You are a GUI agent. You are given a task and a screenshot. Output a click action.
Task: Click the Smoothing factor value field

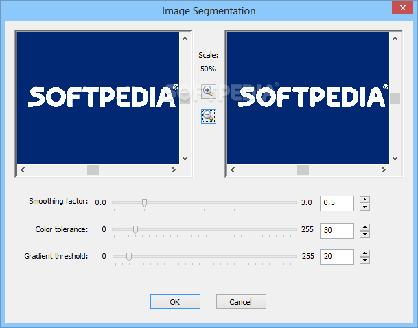337,203
